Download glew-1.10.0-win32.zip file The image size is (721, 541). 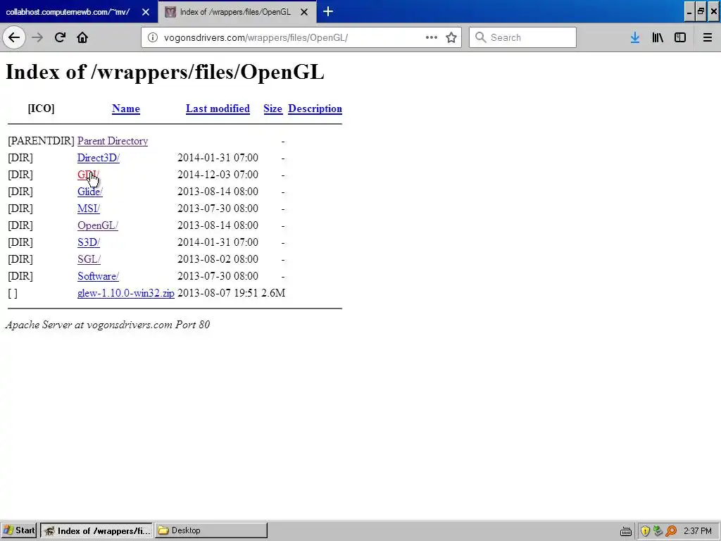click(x=126, y=293)
